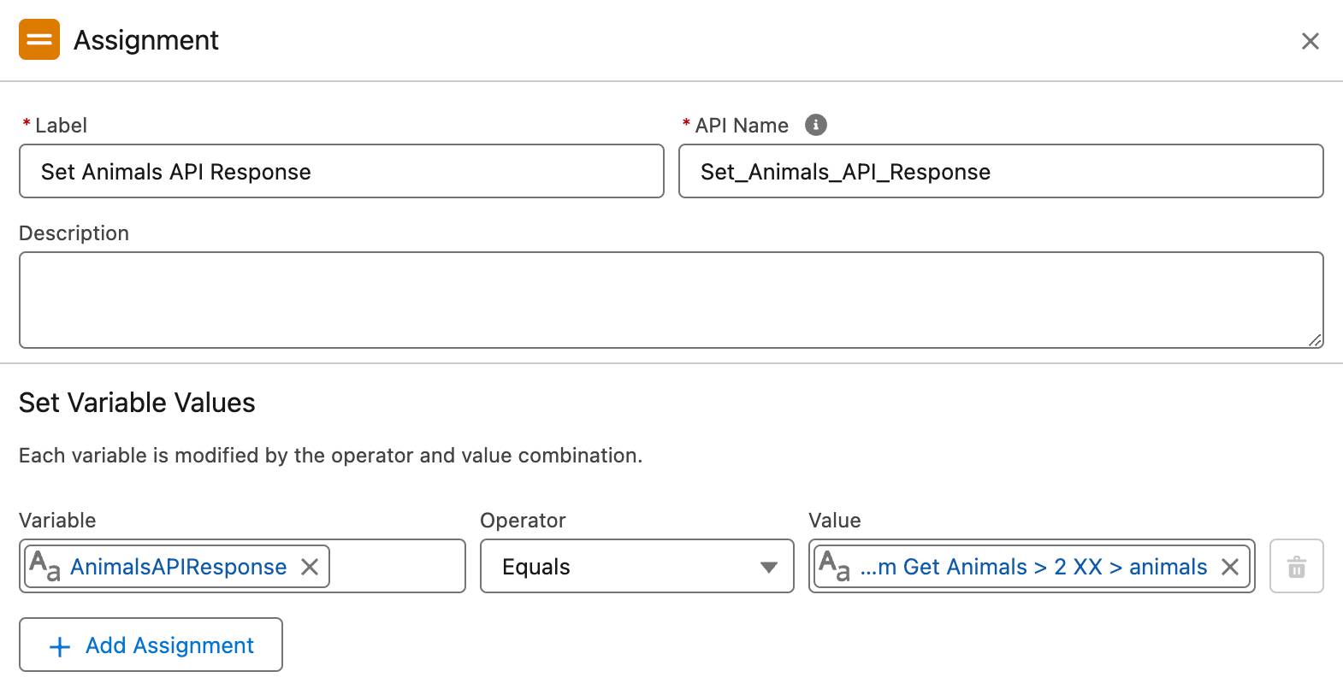
Task: Click the text-type icon in the Value pill
Action: click(834, 566)
